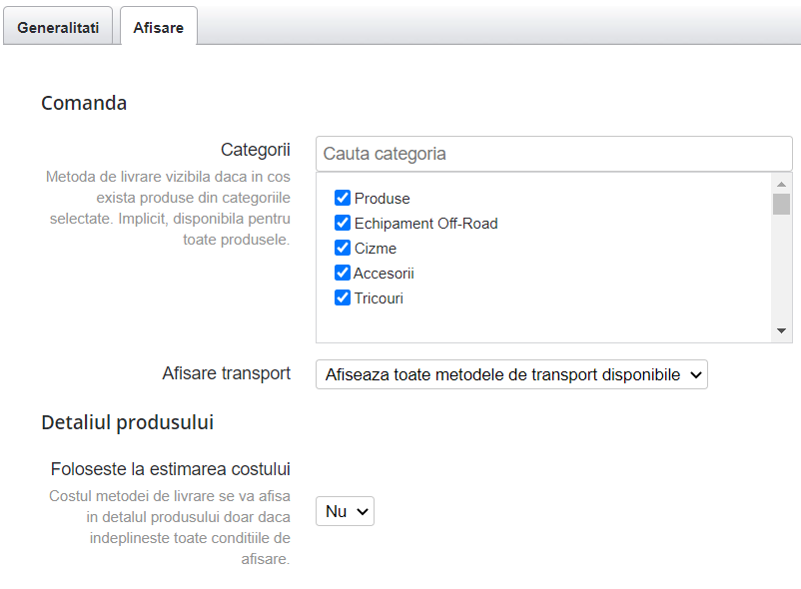This screenshot has height=589, width=801.
Task: Click the category list scrollbar thumb
Action: 781,204
